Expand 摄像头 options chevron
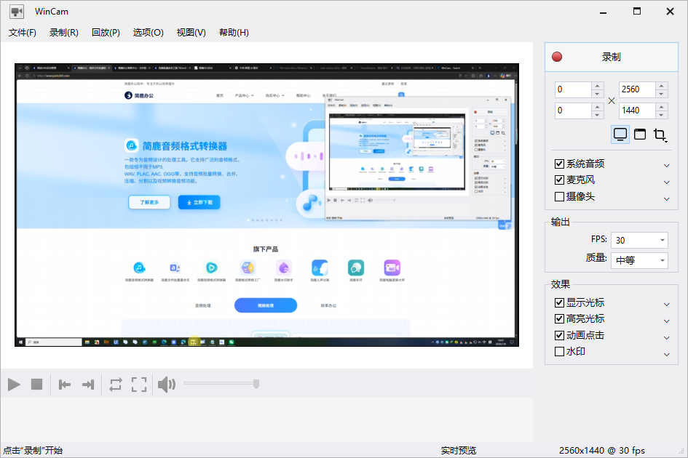This screenshot has height=458, width=688. (x=666, y=198)
